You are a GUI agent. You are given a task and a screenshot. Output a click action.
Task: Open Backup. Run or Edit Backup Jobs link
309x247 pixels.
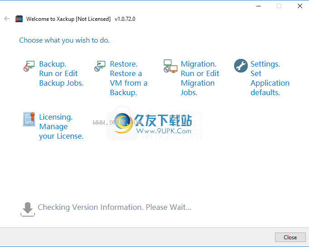61,73
